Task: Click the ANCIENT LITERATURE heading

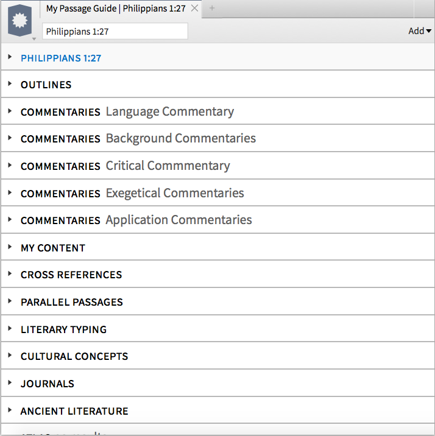Action: 74,411
